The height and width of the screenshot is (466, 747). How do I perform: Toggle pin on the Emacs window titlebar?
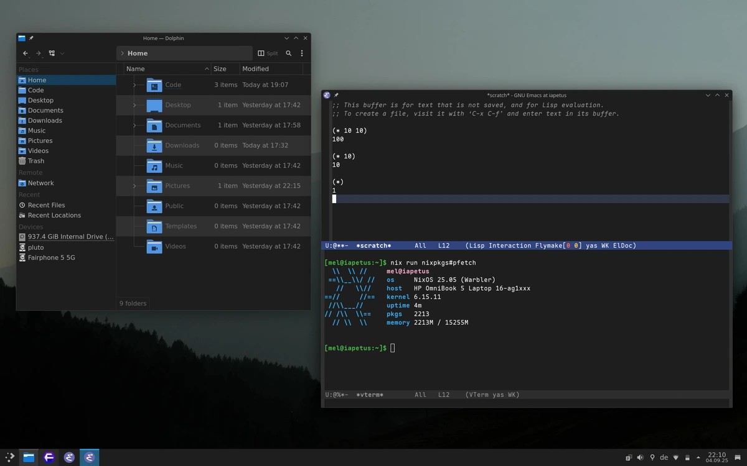click(336, 95)
